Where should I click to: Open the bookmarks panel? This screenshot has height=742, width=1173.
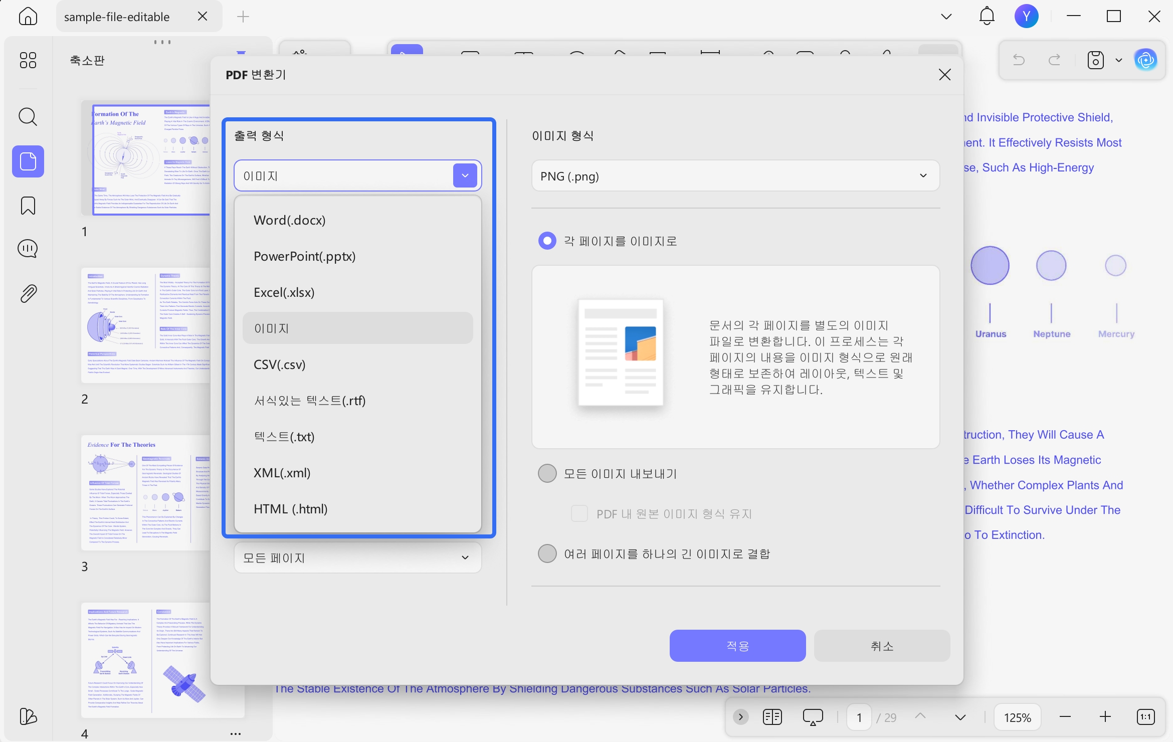28,206
